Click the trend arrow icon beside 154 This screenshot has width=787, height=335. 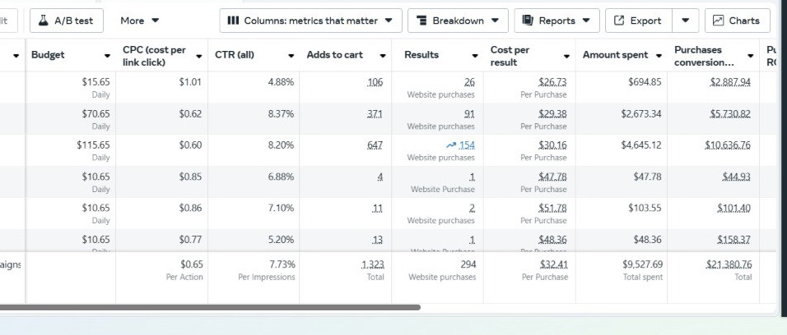coord(450,145)
